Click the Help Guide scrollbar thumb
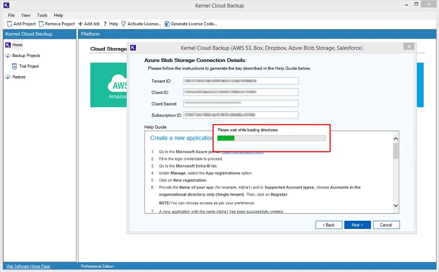The image size is (439, 272). click(x=396, y=151)
